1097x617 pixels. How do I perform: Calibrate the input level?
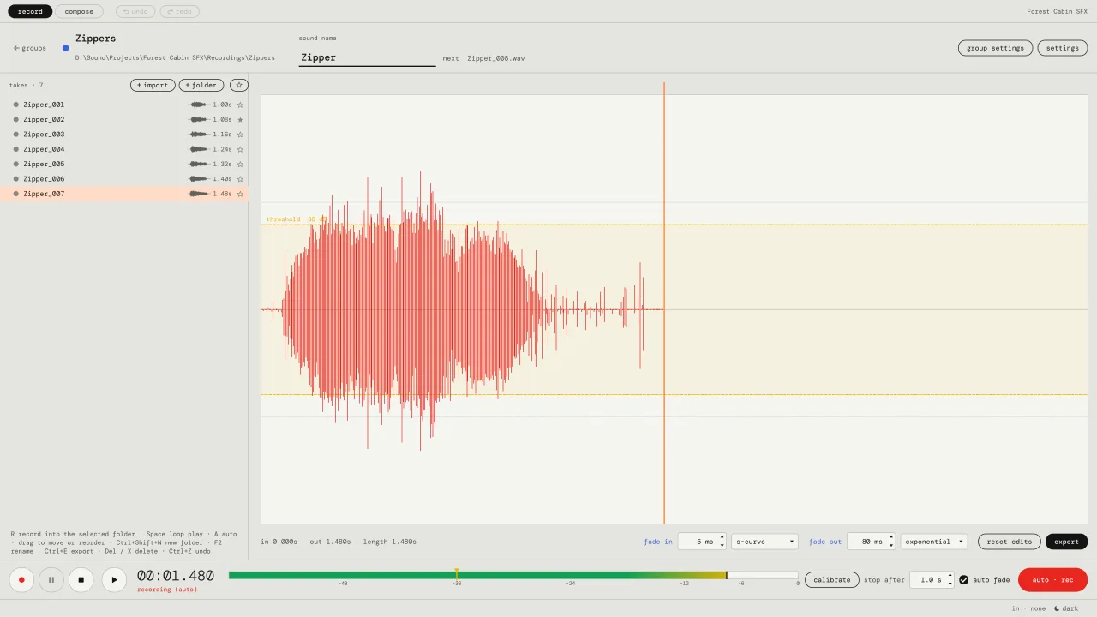coord(832,580)
